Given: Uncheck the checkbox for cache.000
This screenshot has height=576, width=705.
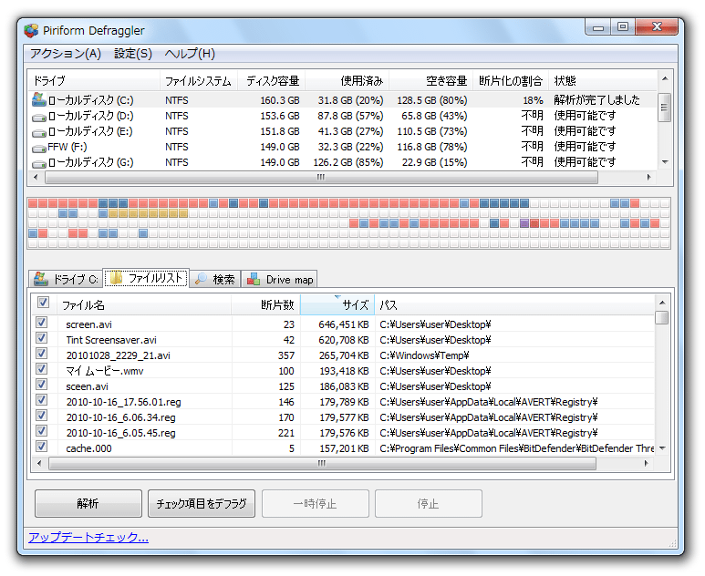Looking at the screenshot, I should pos(41,447).
